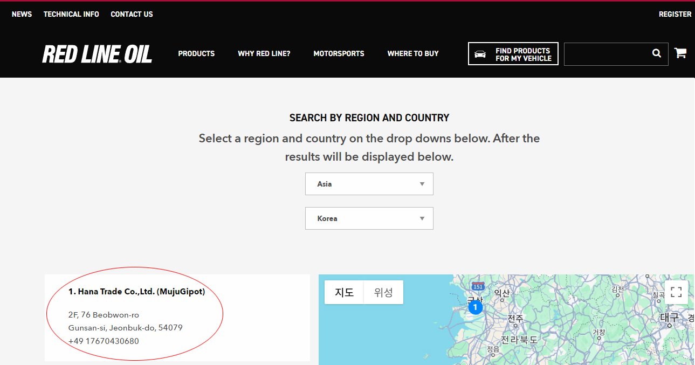Click the search magnifier icon

[656, 53]
